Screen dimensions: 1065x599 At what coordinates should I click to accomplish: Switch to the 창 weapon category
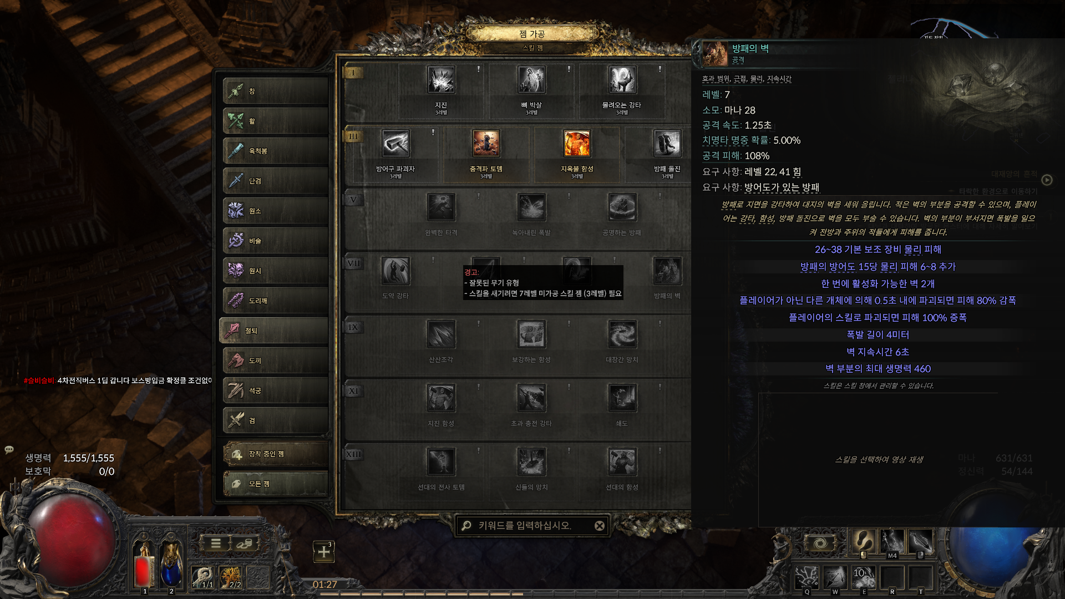pyautogui.click(x=275, y=91)
